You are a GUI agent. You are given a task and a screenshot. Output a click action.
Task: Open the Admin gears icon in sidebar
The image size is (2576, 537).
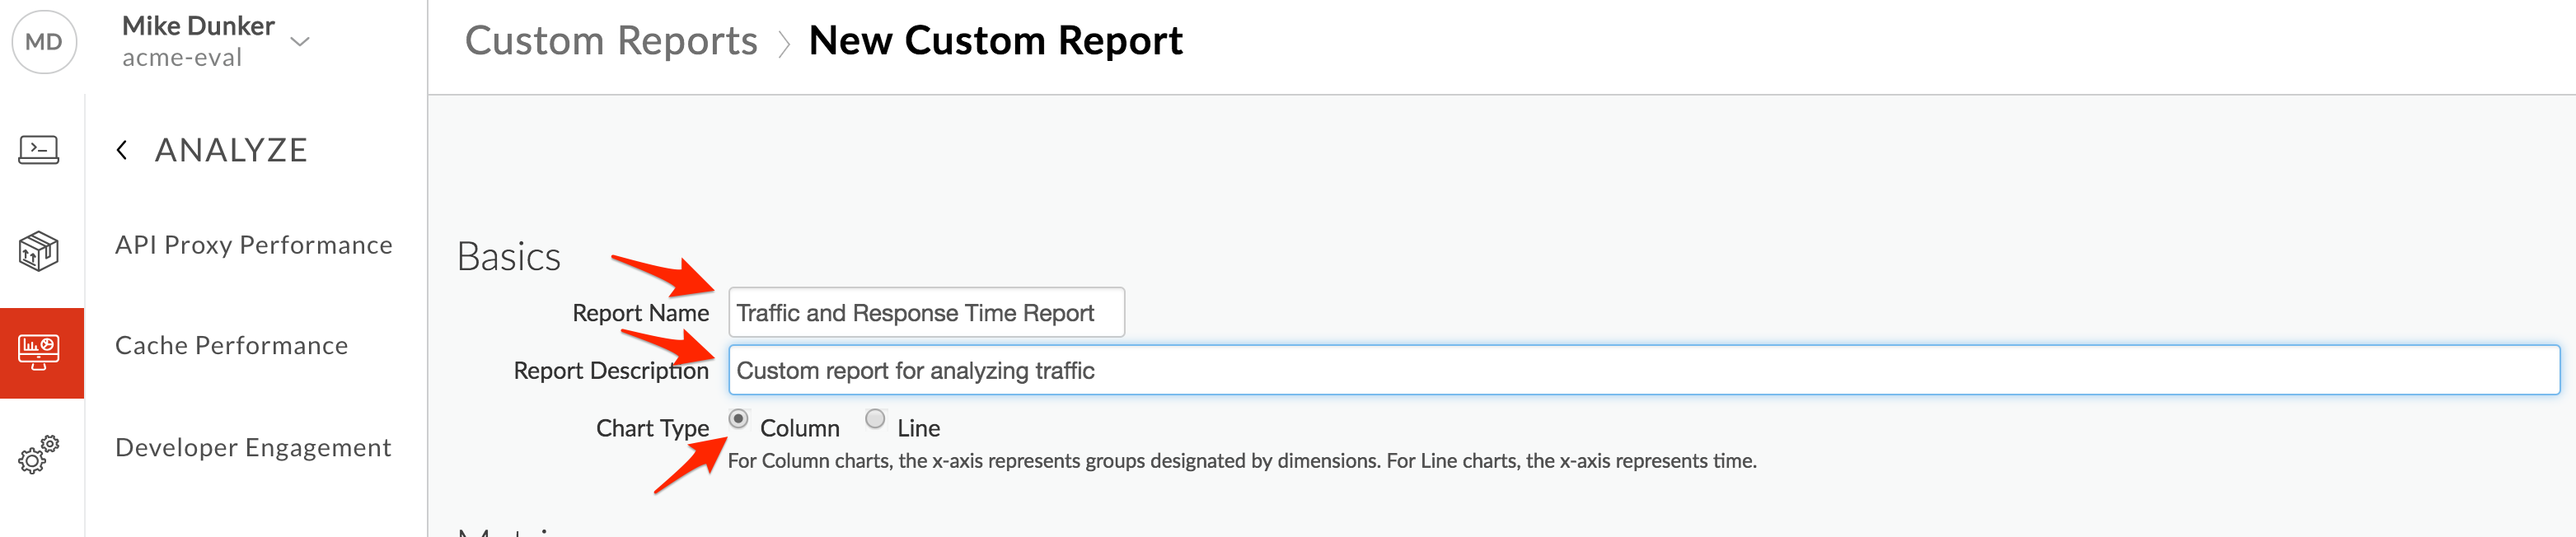(x=39, y=454)
